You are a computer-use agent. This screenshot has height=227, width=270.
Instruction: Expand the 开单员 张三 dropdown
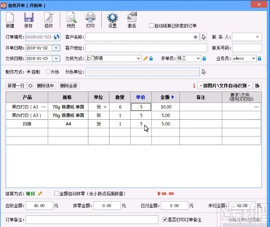coord(198,58)
